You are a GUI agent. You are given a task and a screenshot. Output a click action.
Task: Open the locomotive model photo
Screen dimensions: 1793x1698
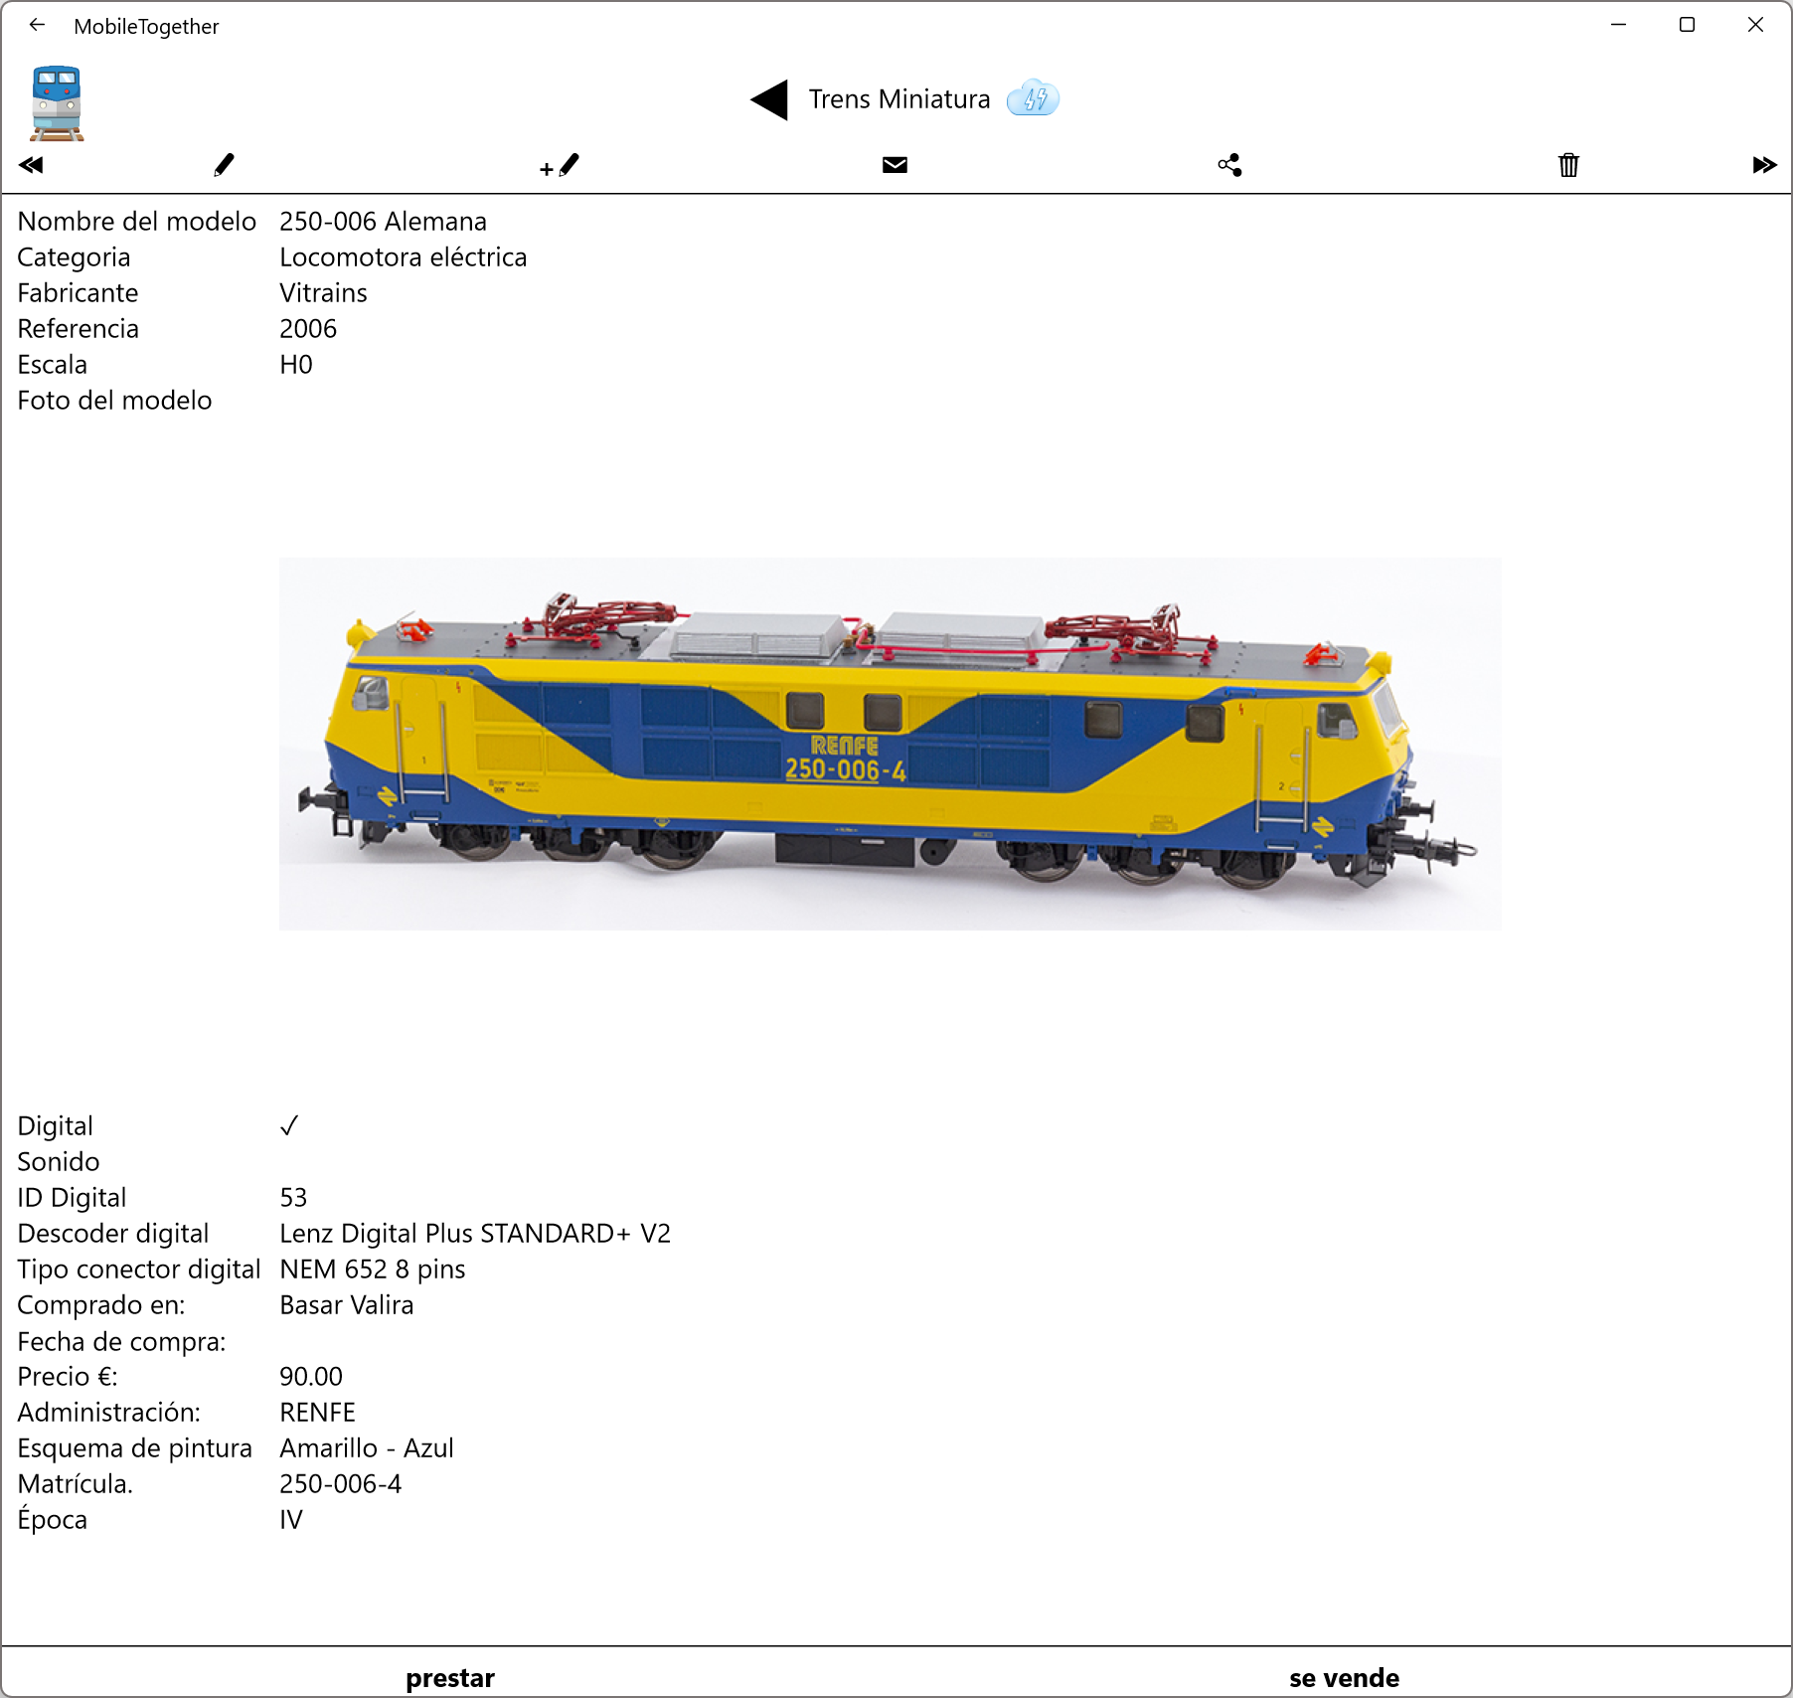(x=890, y=744)
